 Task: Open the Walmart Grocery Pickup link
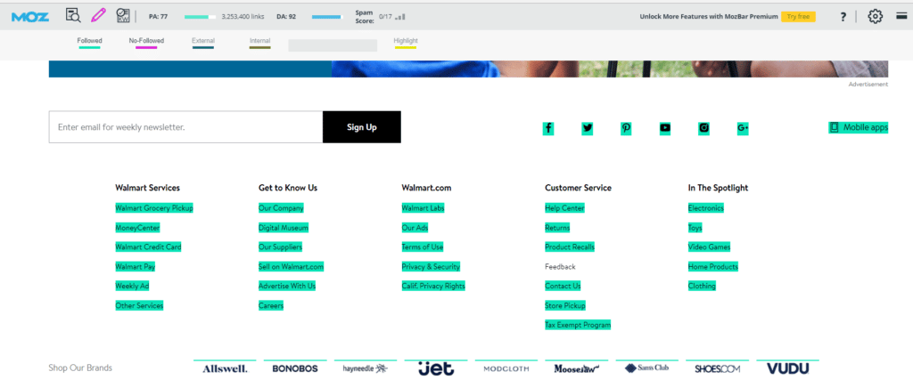point(154,208)
